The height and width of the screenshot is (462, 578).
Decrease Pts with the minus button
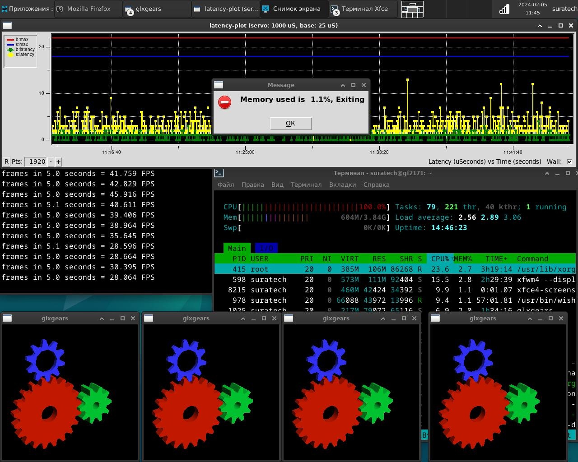point(51,162)
